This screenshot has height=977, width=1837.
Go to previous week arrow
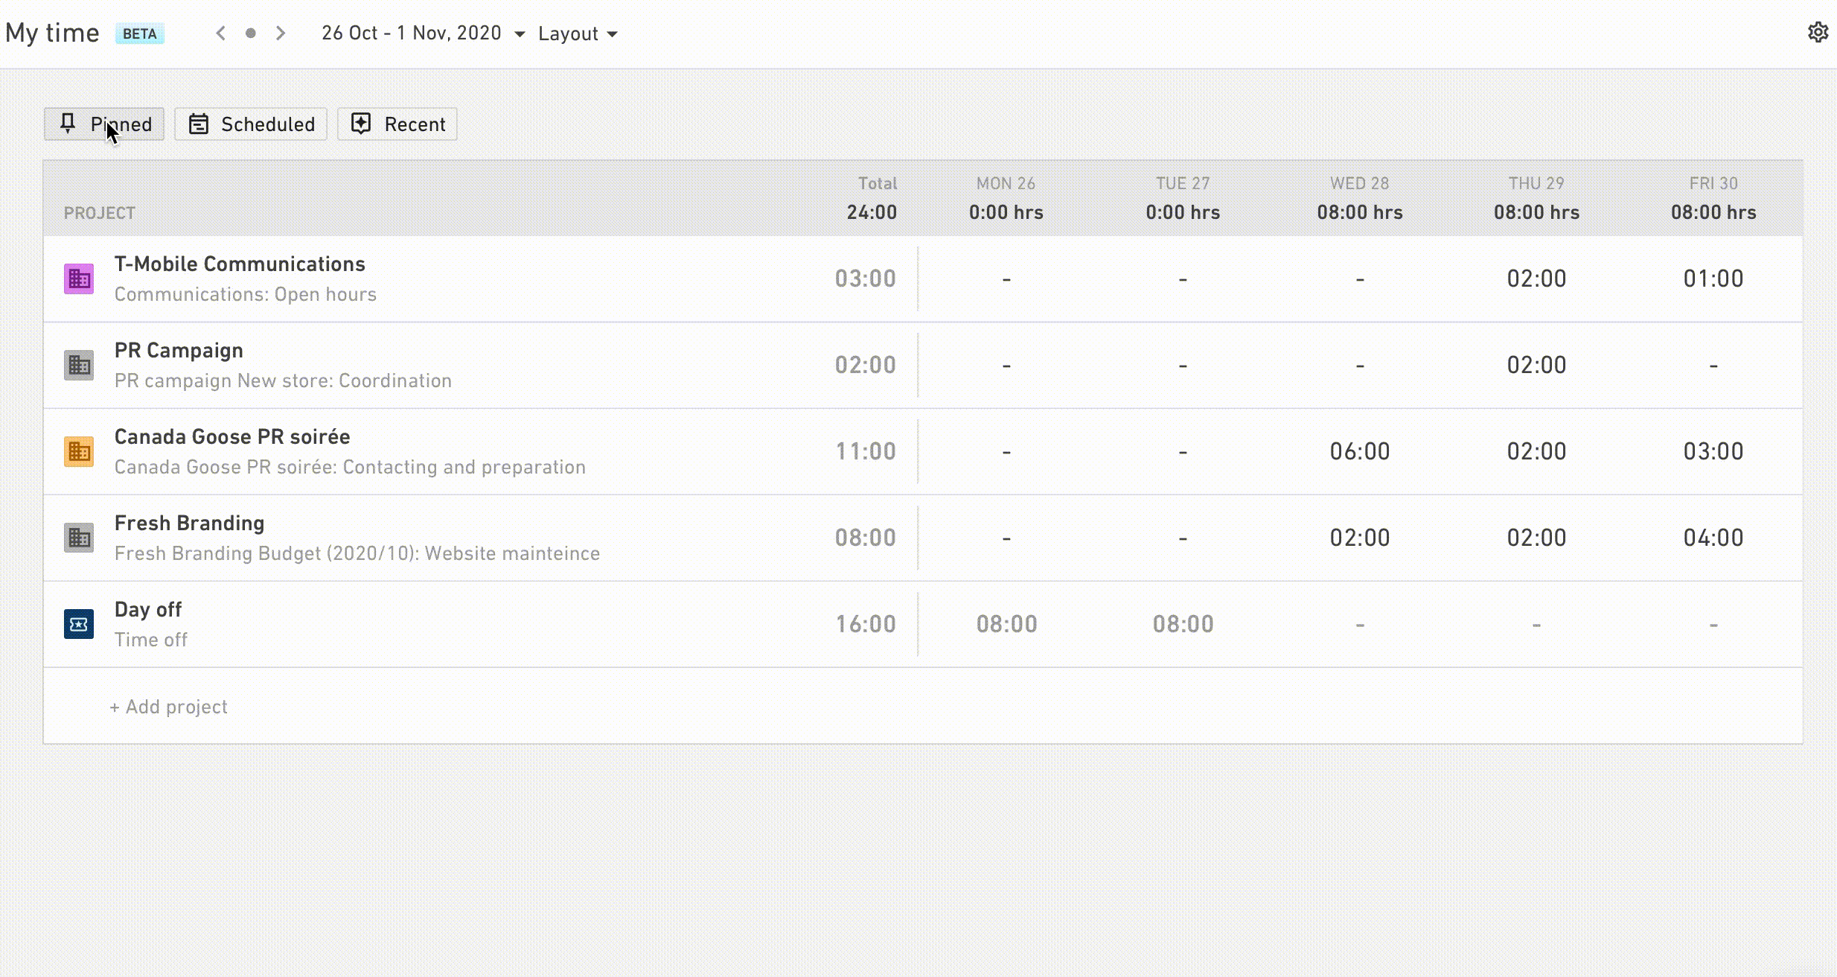click(x=220, y=33)
